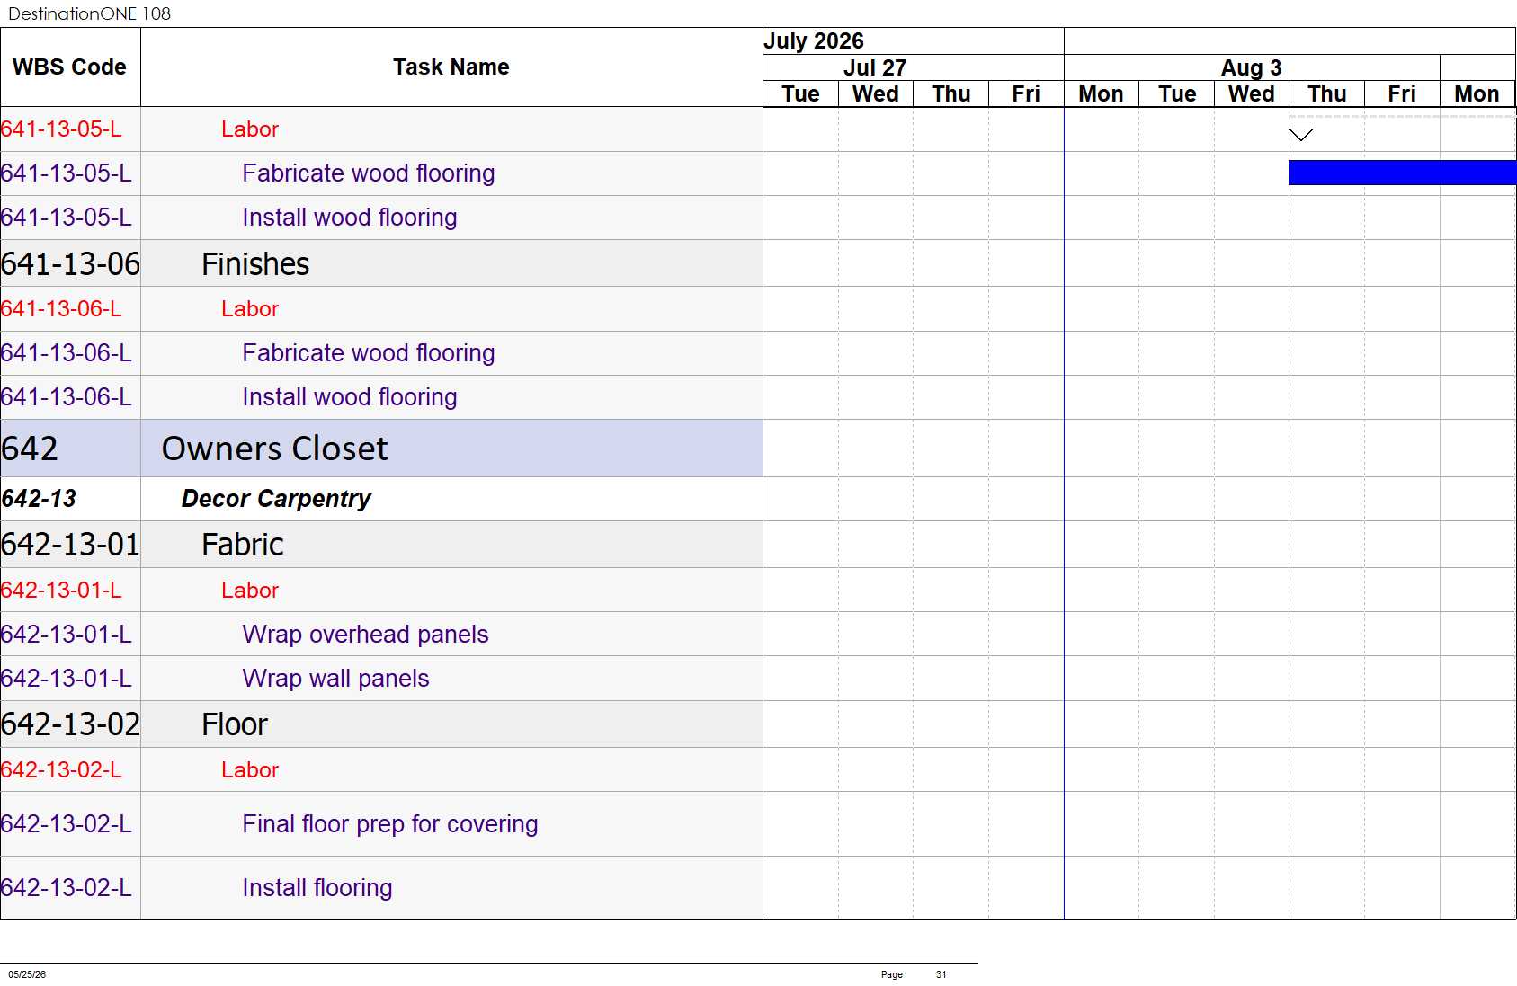Click WBS code cell 642-13-01-L in red
Viewport: 1517px width, 986px height.
pos(61,591)
